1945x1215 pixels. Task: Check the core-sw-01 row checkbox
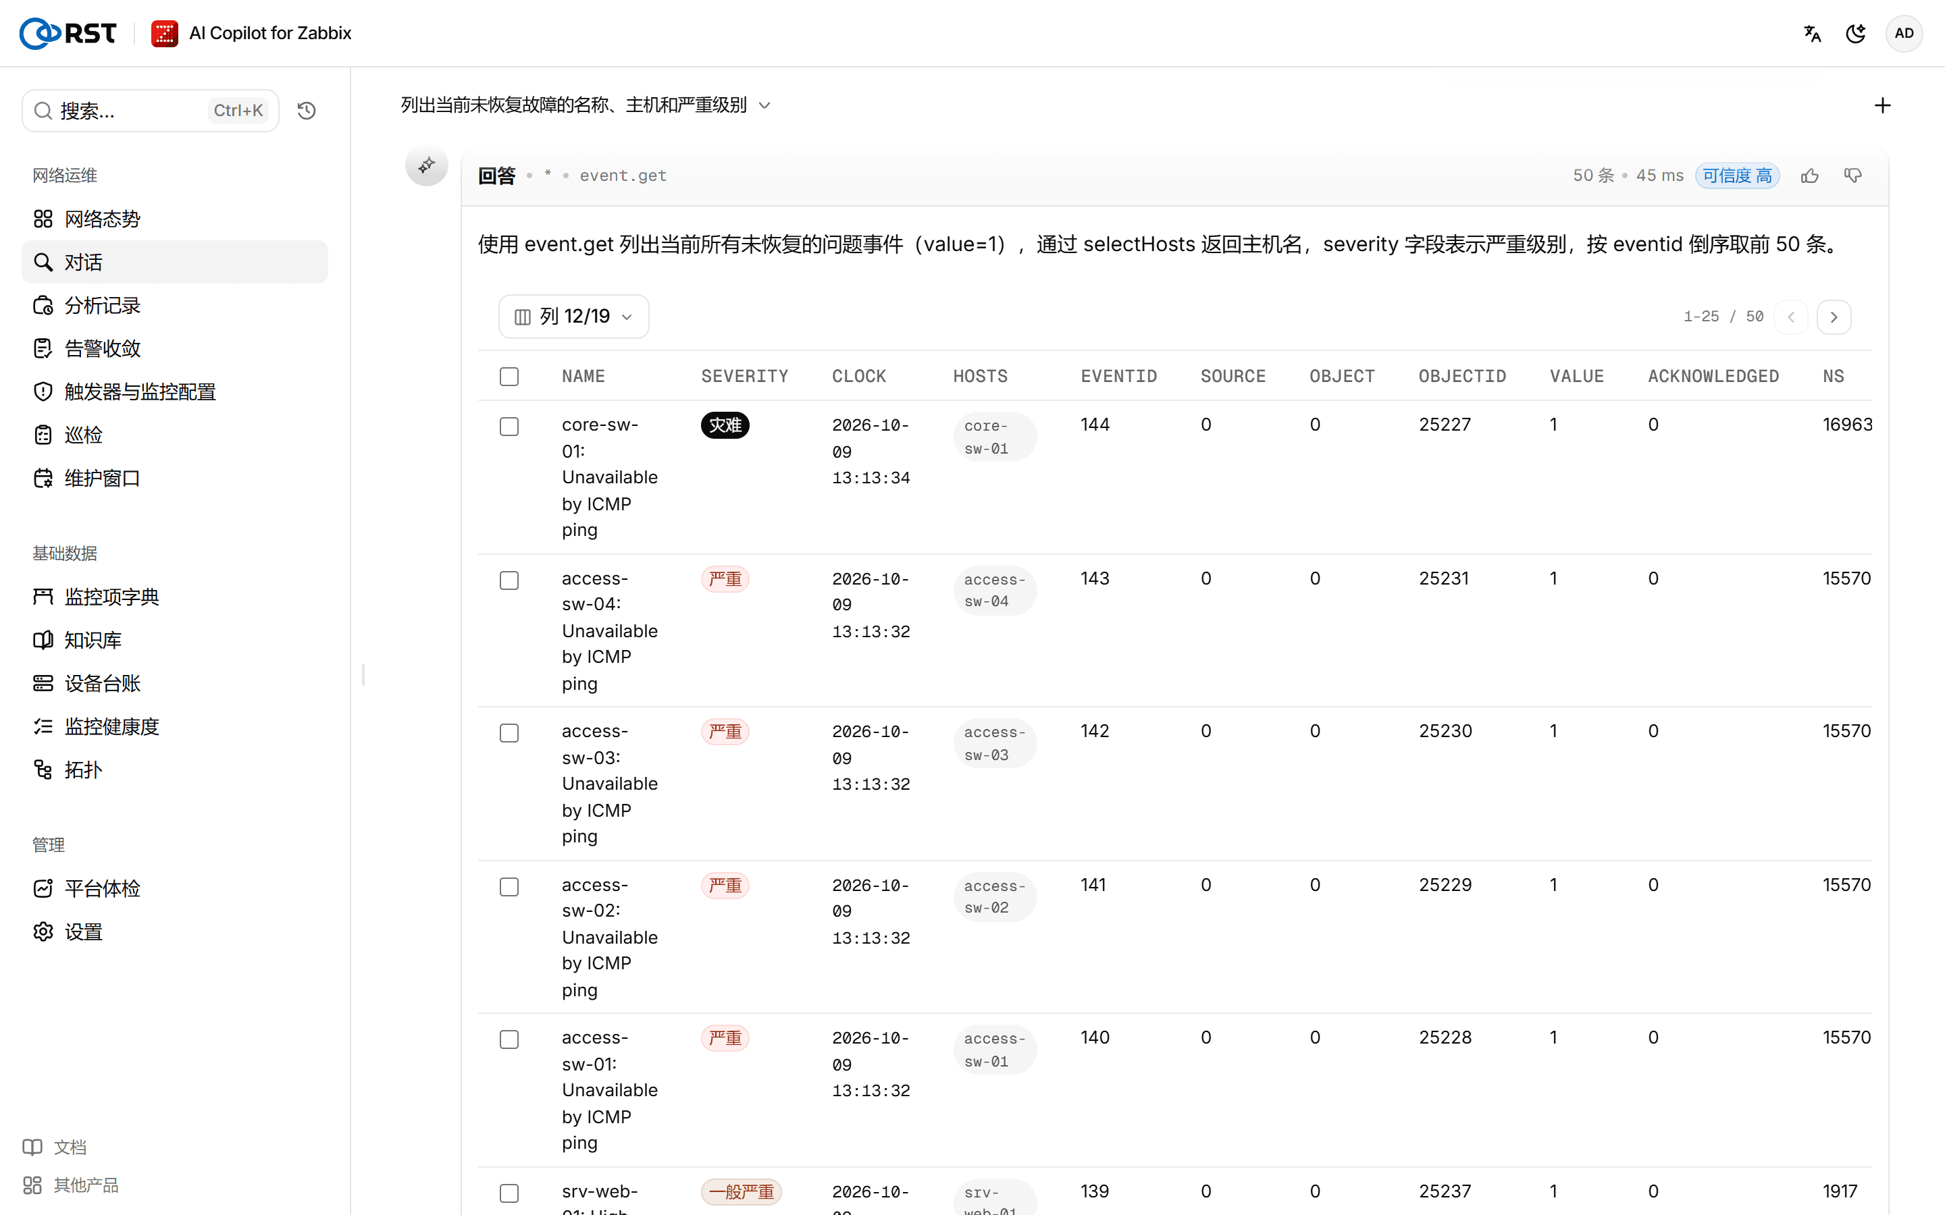point(509,426)
